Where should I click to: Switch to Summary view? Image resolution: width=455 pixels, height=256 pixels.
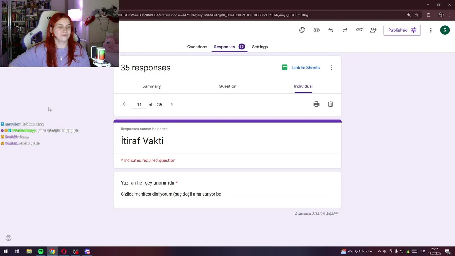tap(151, 86)
